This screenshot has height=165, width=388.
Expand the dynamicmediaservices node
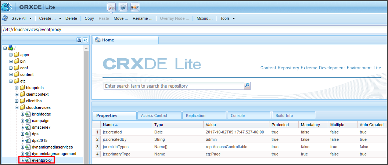pyautogui.click(x=22, y=147)
